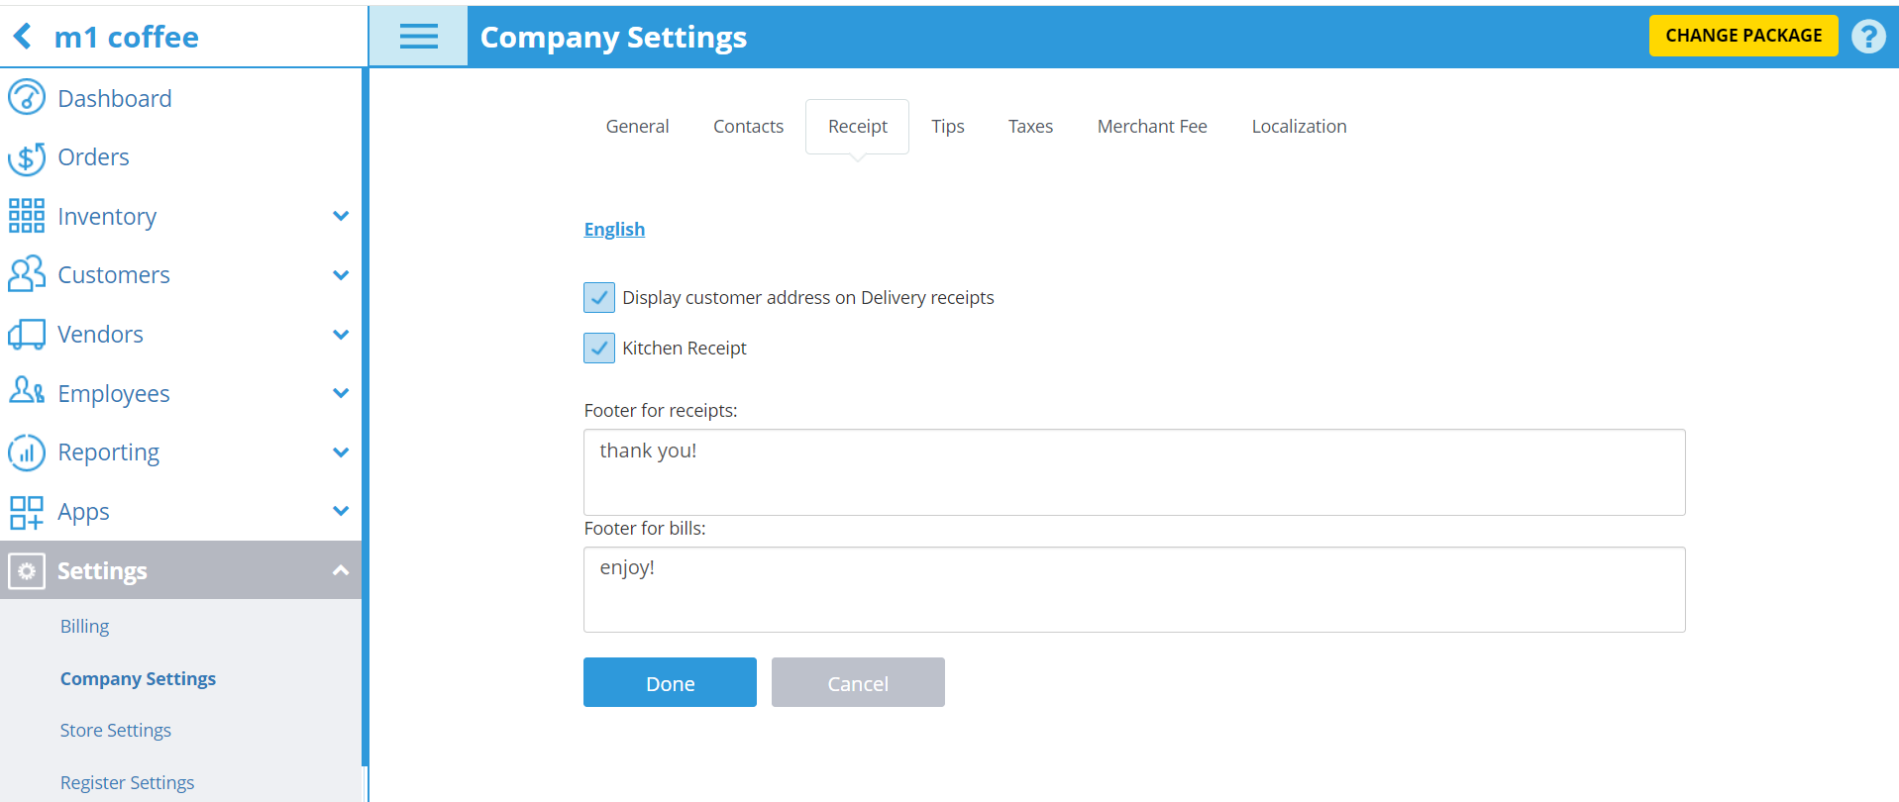Open the Merchant Fee tab
This screenshot has height=802, width=1899.
pos(1152,126)
